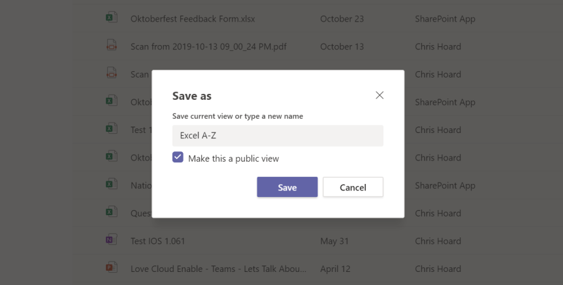Click Excel icon beside the 'Natio...' file
The width and height of the screenshot is (563, 285).
pos(111,185)
